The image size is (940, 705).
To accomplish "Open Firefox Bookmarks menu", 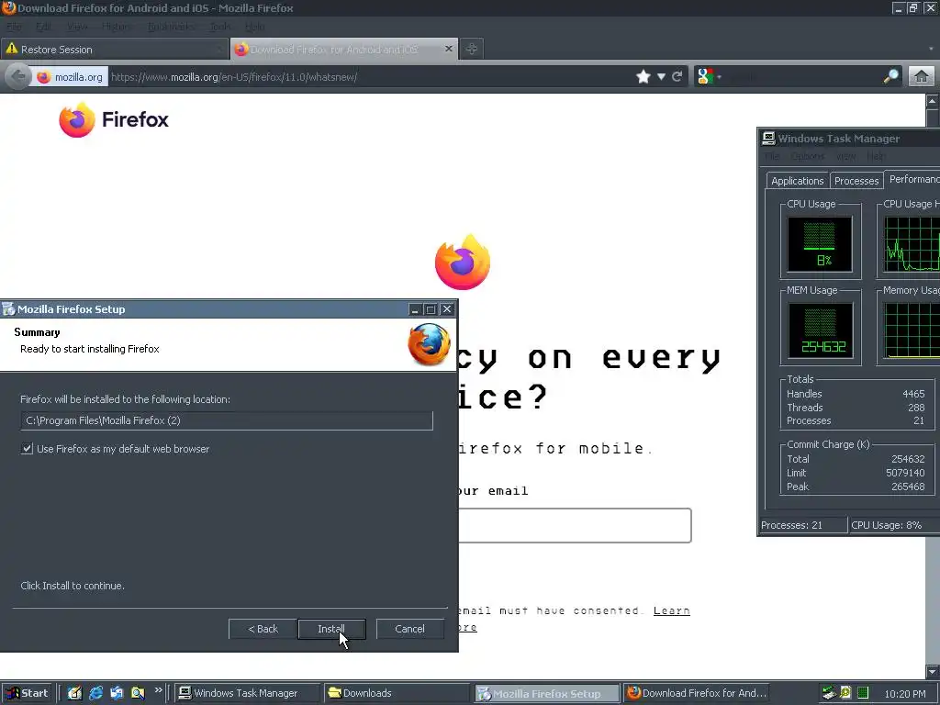I will coord(171,27).
